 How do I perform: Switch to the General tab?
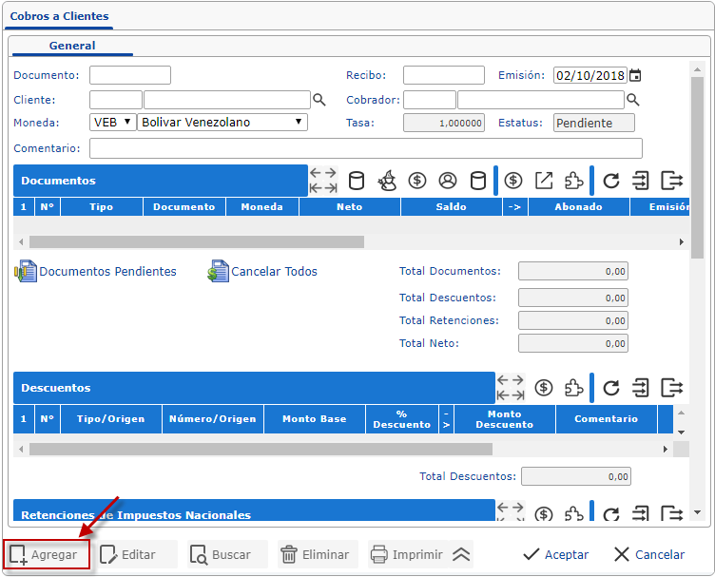(x=72, y=46)
